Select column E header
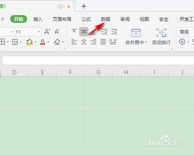 [43, 72]
